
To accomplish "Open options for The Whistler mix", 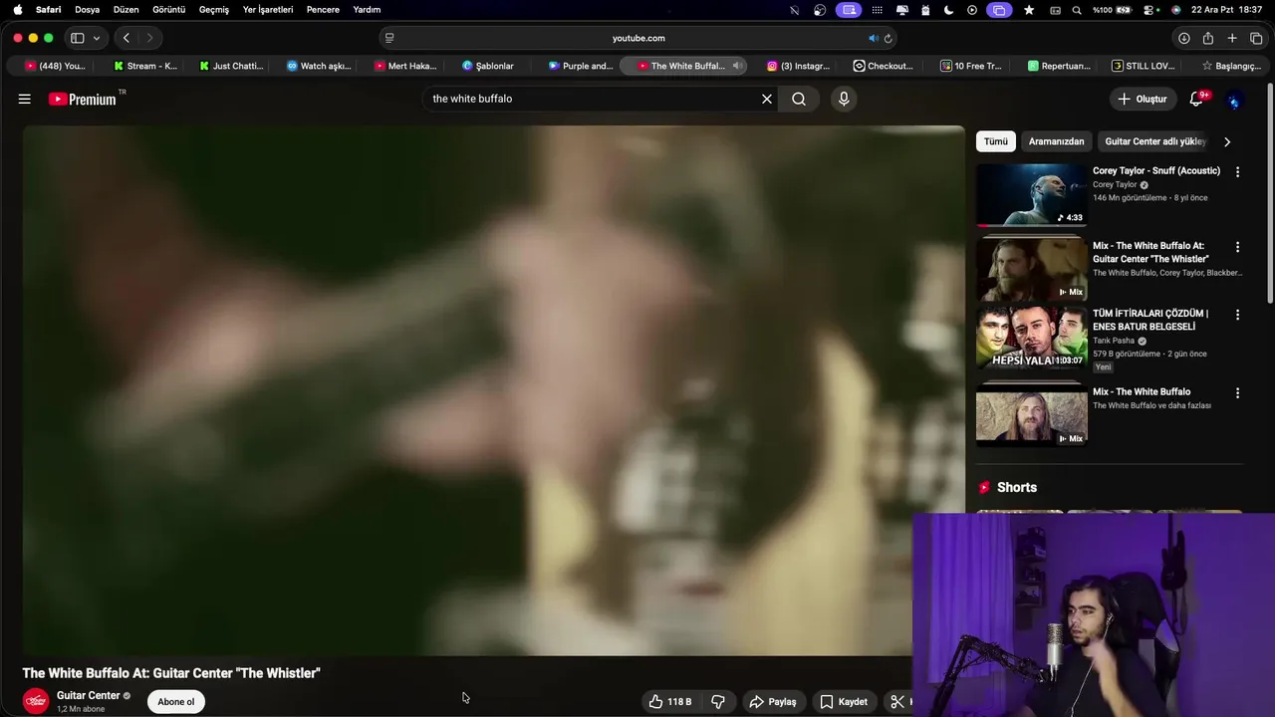I will point(1237,247).
